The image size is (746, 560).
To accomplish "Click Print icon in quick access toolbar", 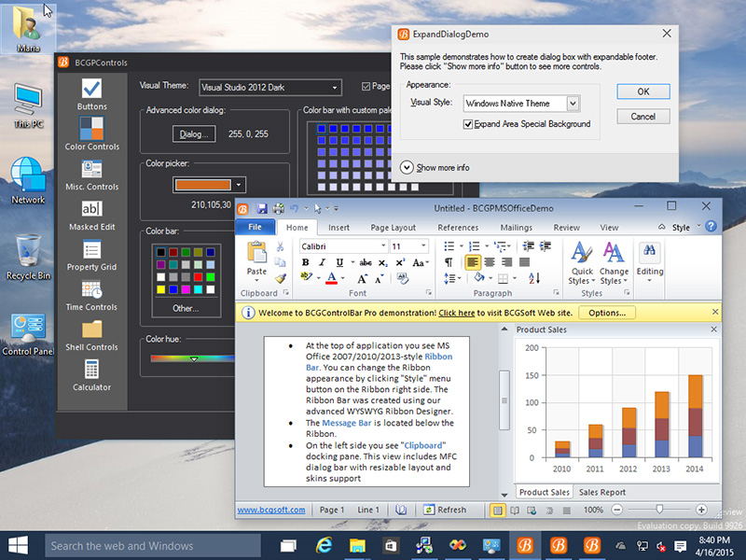I will [278, 208].
